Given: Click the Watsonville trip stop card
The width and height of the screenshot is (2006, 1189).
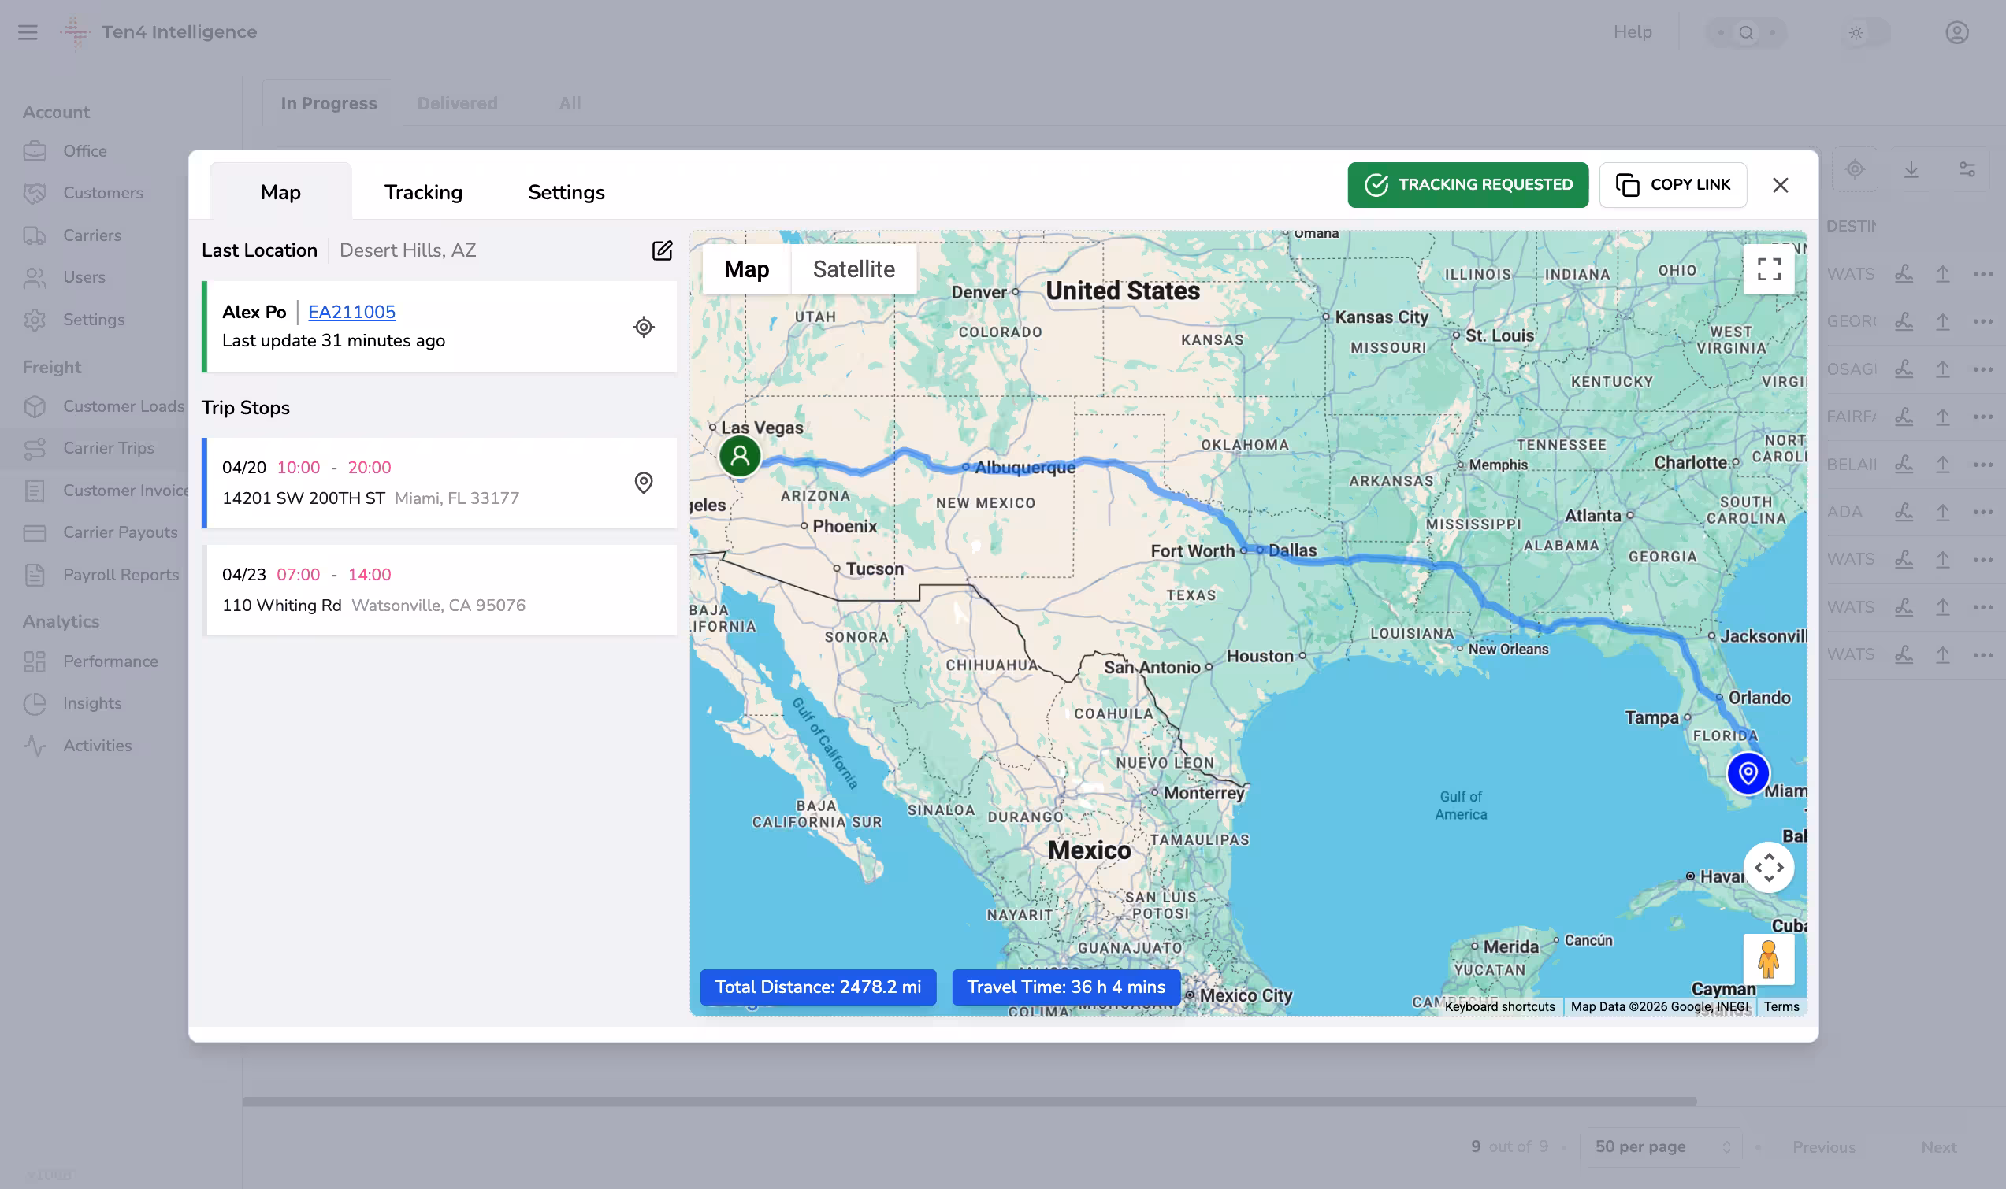Looking at the screenshot, I should point(439,591).
